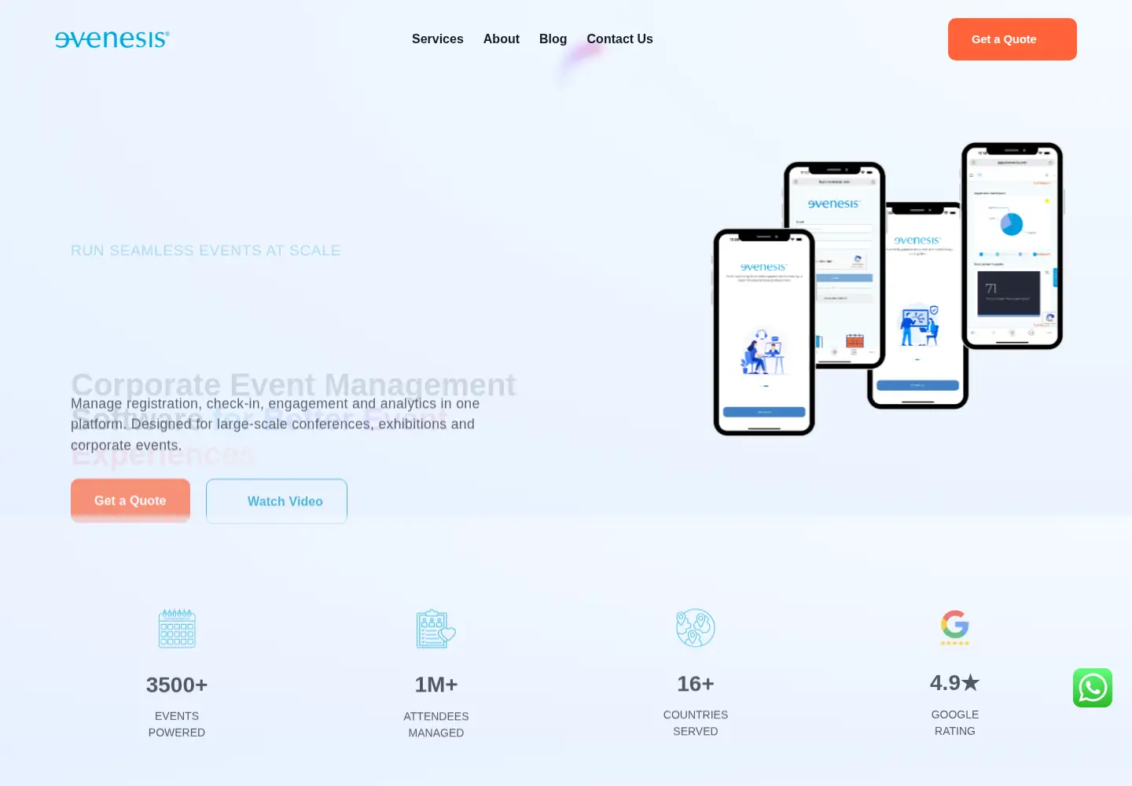Click the "1M+" statistic text

click(436, 685)
